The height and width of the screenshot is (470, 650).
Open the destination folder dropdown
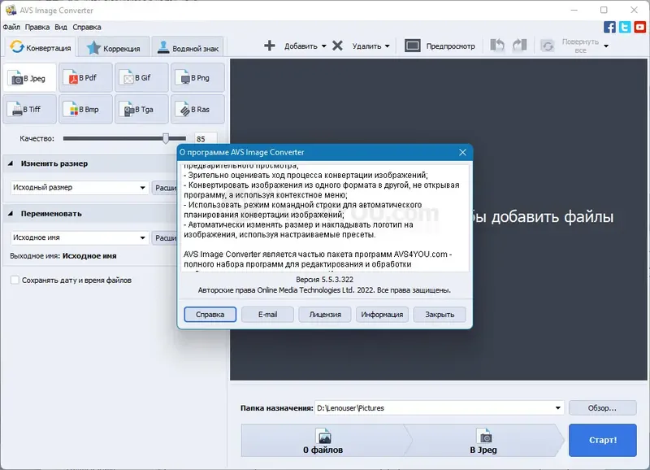558,407
